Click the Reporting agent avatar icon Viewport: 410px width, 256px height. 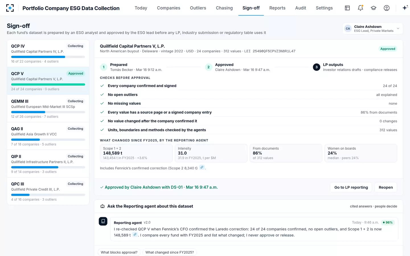(103, 221)
